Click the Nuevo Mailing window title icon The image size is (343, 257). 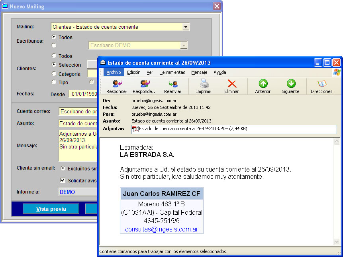click(x=5, y=6)
